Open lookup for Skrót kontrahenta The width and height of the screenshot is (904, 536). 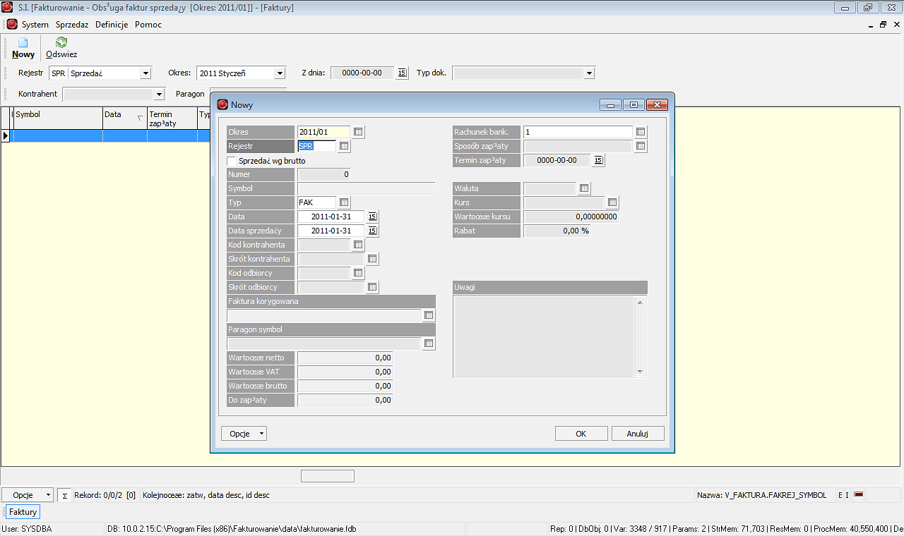[372, 259]
